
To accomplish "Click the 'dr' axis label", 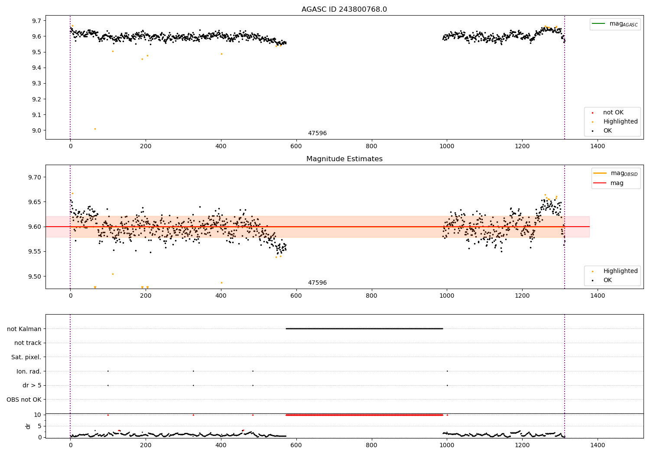I will tap(28, 426).
